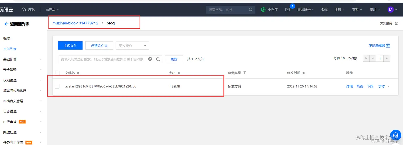Open the 小程序 mini program icon

coord(263,10)
